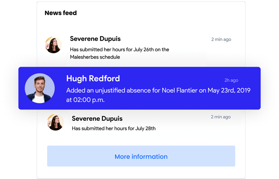279x179 pixels.
Task: Click 2 min ago timestamp on July 28th entry
Action: (x=221, y=117)
